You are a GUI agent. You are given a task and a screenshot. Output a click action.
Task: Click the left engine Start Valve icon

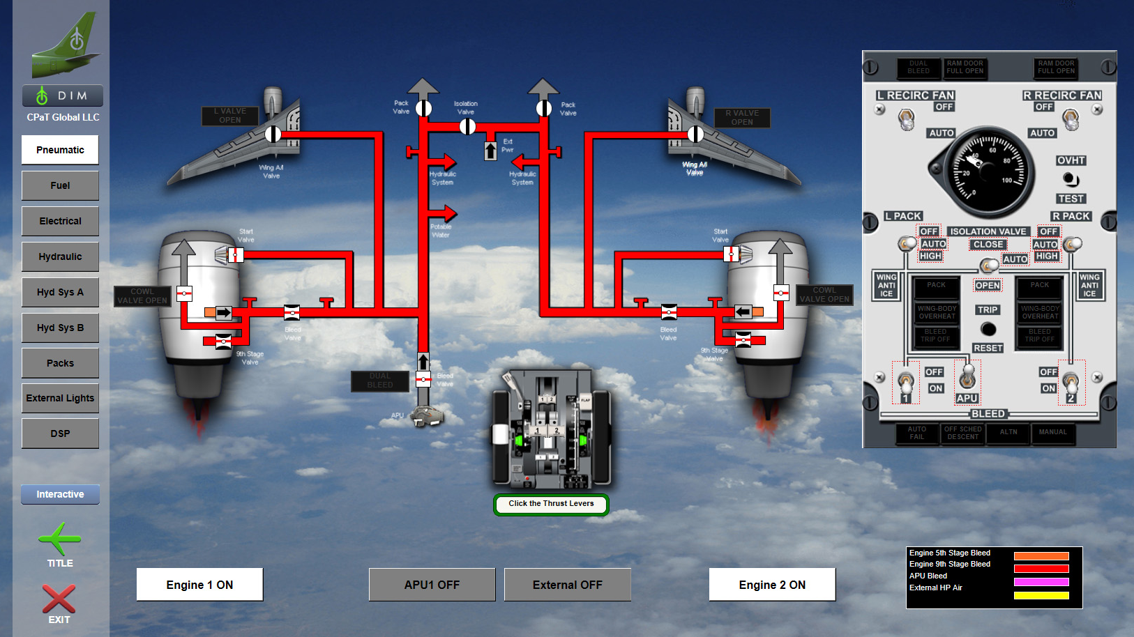[236, 255]
